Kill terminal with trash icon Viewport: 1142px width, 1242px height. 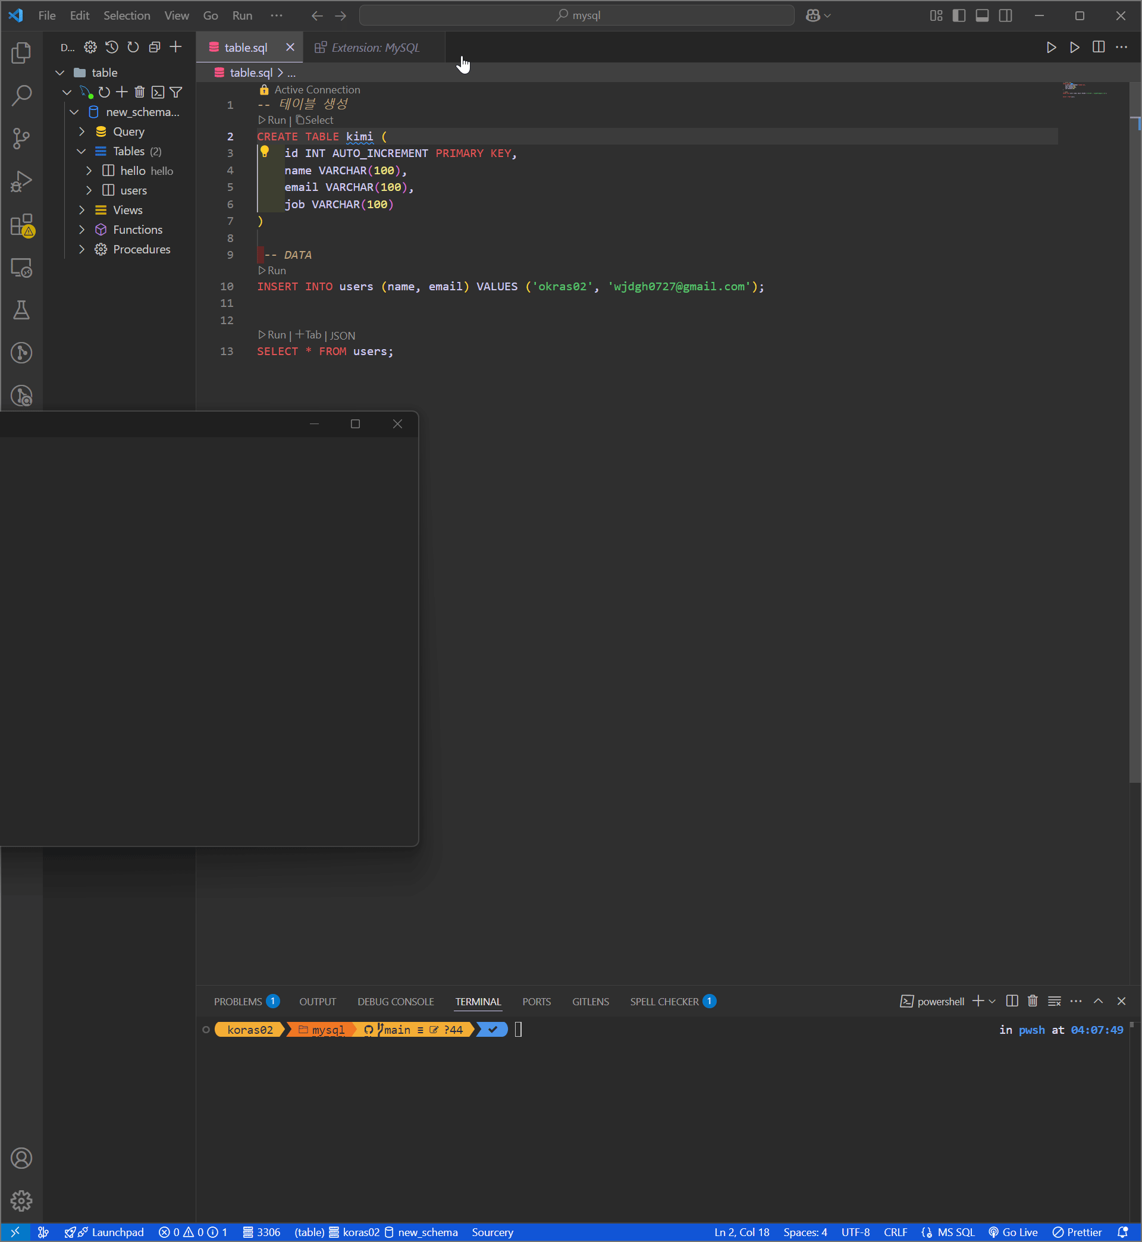[x=1032, y=1001]
